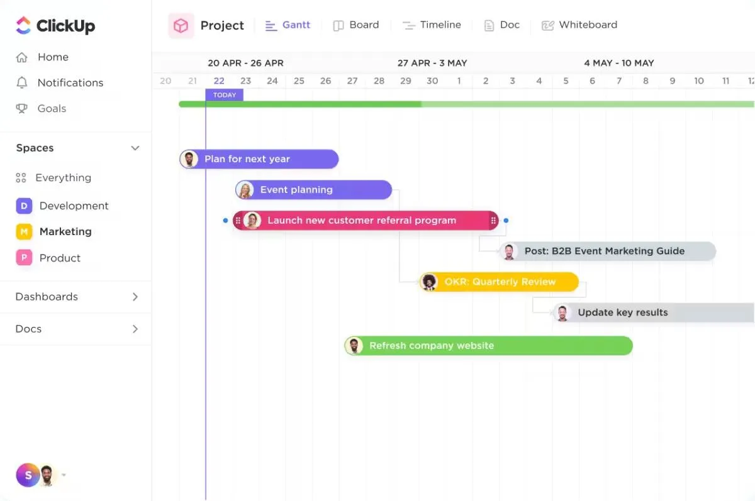Click the yellow M Marketing badge
The height and width of the screenshot is (501, 755).
pyautogui.click(x=24, y=231)
